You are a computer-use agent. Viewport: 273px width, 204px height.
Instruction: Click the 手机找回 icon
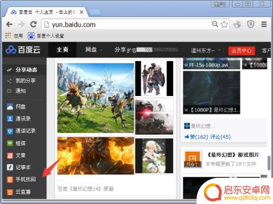point(10,179)
